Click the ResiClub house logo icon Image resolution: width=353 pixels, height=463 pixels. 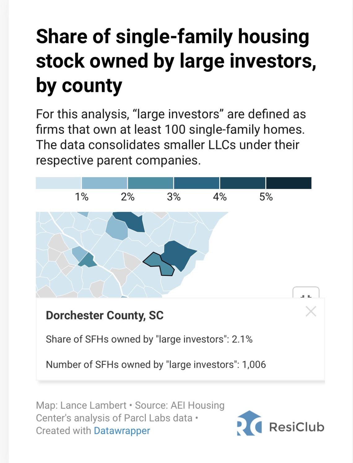[249, 423]
